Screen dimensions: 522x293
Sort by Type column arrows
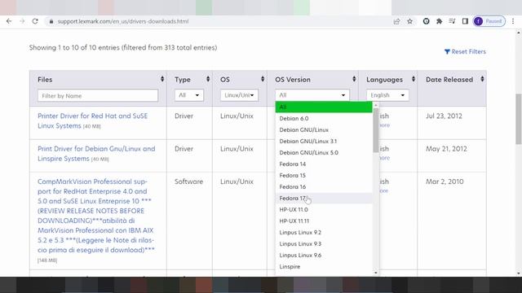208,79
